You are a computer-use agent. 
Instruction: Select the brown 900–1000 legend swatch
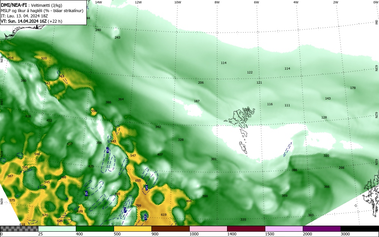(x=171, y=229)
